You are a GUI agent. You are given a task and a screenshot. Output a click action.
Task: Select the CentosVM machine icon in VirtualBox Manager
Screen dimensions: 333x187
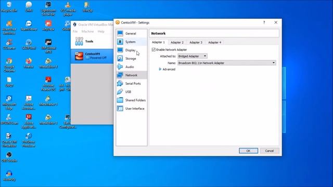(79, 56)
